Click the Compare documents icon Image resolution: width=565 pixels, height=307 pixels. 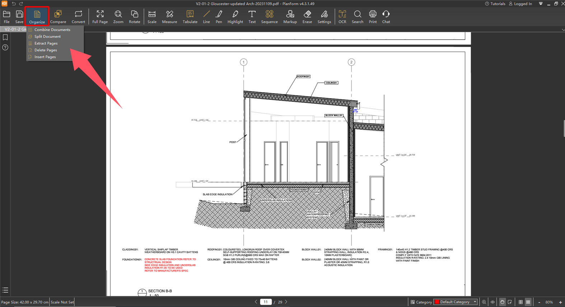pos(58,17)
